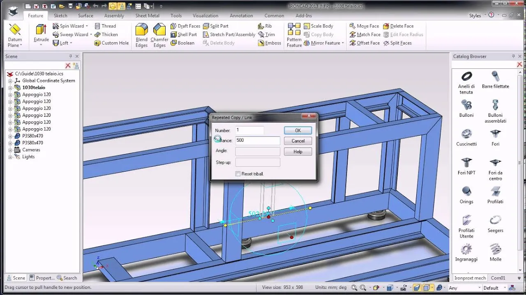Confirm the Repeated Copy dialog with OK

click(x=298, y=130)
